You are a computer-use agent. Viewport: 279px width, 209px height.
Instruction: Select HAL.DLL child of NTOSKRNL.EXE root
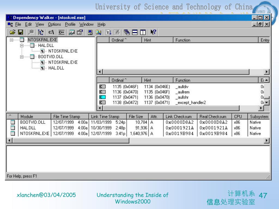(46, 45)
